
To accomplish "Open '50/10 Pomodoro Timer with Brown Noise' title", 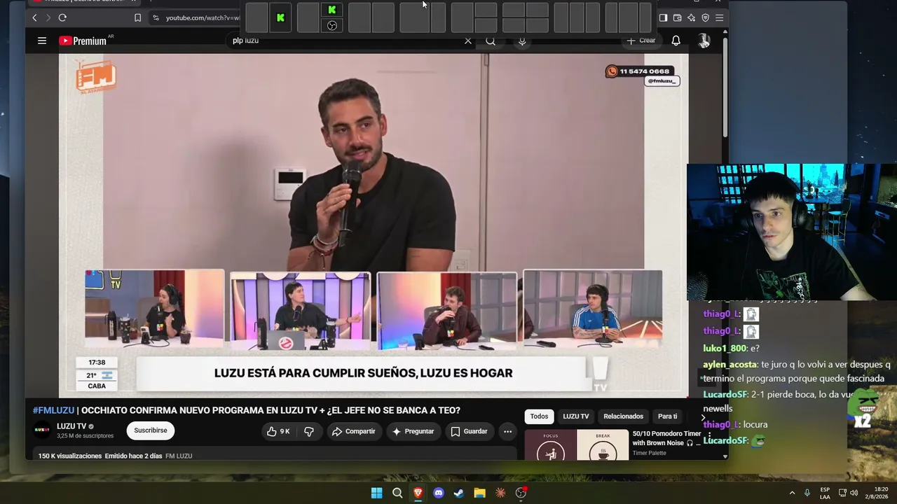I will click(x=666, y=438).
